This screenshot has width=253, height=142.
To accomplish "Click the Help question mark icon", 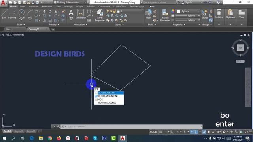I will [218, 2].
